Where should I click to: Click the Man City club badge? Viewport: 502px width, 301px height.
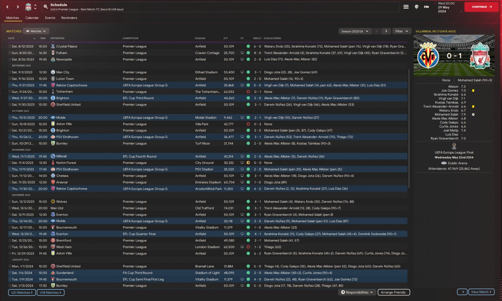pyautogui.click(x=53, y=72)
